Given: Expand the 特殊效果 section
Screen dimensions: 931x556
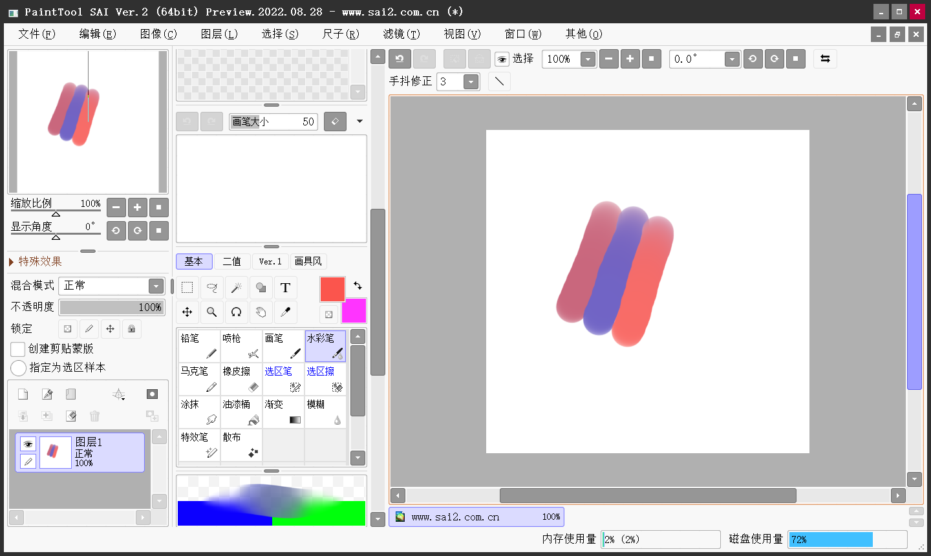Looking at the screenshot, I should [36, 261].
